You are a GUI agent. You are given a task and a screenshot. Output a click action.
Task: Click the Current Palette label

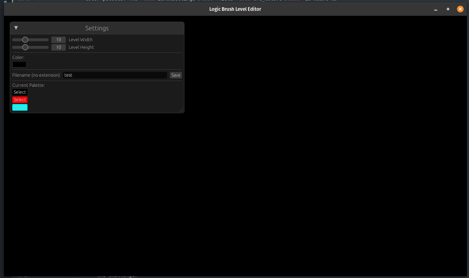tap(29, 85)
